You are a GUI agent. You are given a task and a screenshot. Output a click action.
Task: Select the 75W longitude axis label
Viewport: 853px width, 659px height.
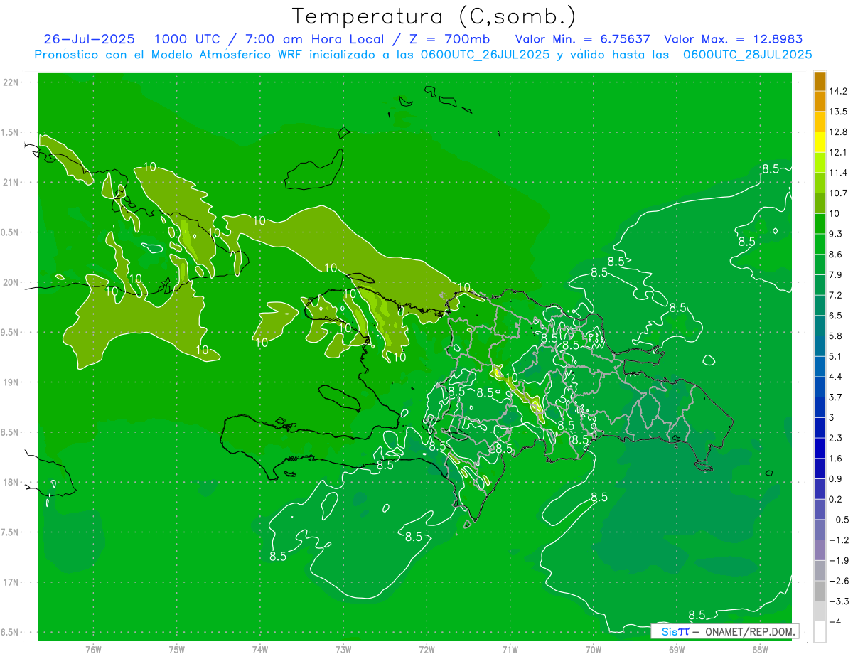point(176,650)
